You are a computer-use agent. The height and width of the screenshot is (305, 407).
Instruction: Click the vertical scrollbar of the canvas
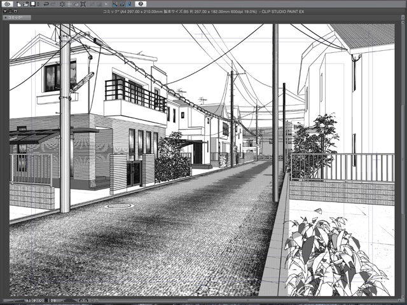[403, 159]
